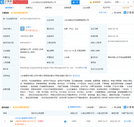Switch to the 法律诉讼 tab
Viewport: 134px width, 127px height.
point(29,8)
